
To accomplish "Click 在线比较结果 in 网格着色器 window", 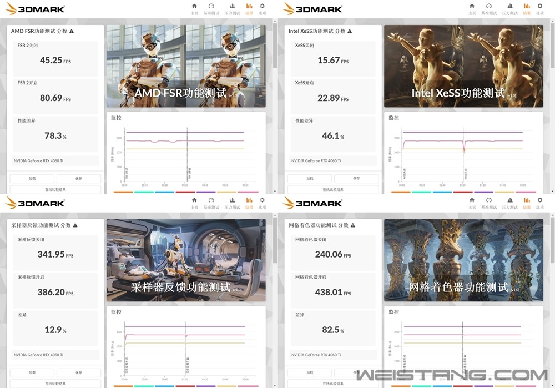I will pos(332,384).
